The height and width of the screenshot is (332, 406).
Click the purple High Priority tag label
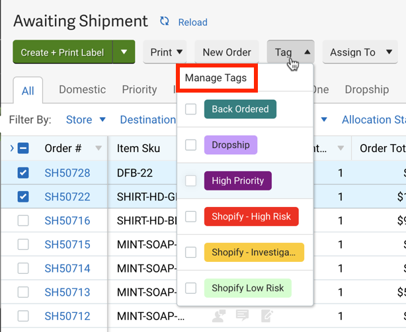(x=237, y=181)
